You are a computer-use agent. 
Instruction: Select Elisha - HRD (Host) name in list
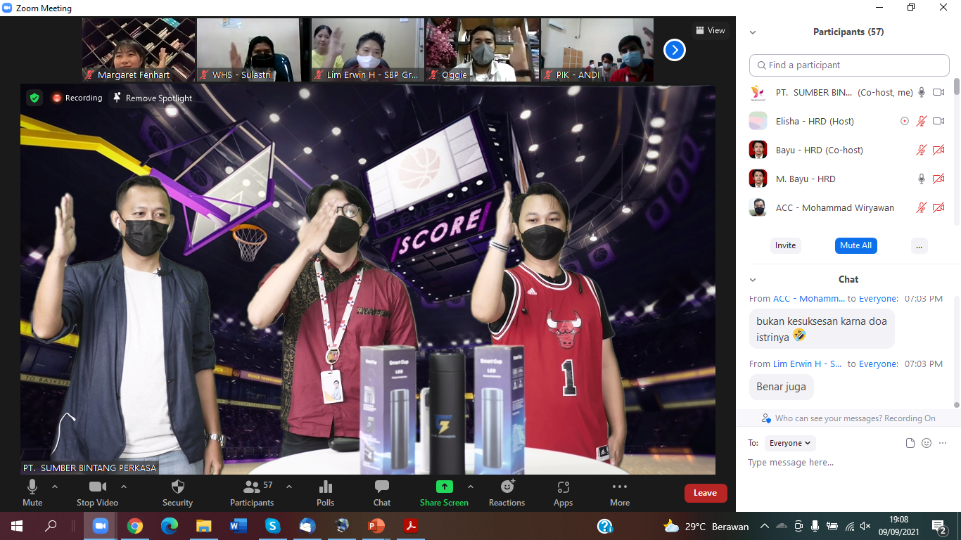click(815, 121)
